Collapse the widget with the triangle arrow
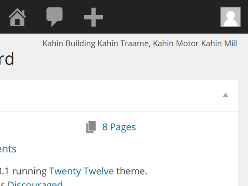Screen dimensions: 248x186 point(225,95)
